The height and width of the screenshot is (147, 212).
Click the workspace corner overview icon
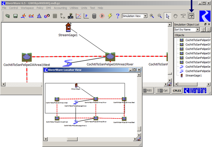point(169,84)
